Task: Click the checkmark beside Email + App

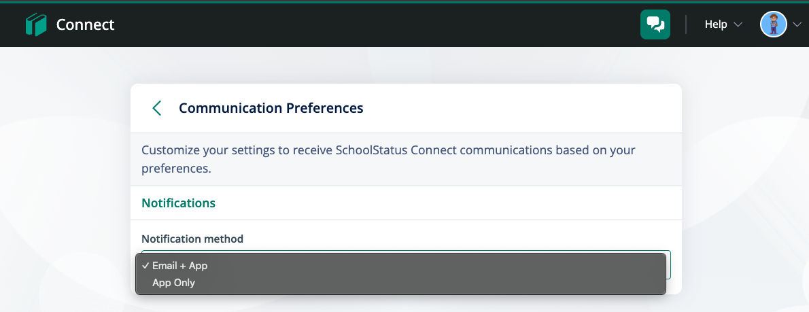Action: click(146, 266)
